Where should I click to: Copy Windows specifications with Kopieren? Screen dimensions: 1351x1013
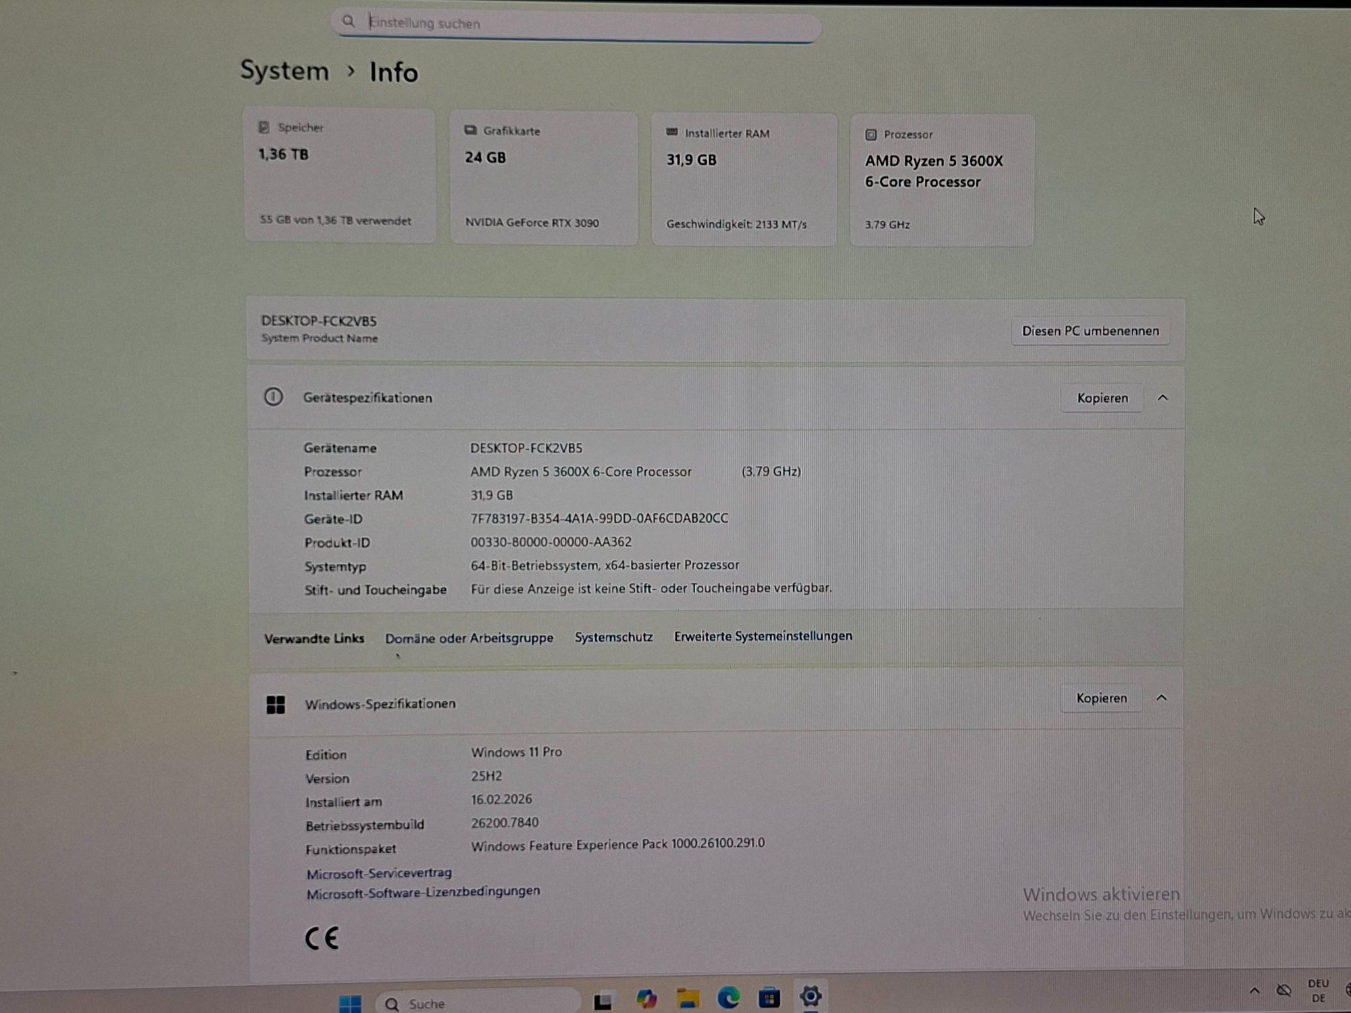[x=1101, y=698]
